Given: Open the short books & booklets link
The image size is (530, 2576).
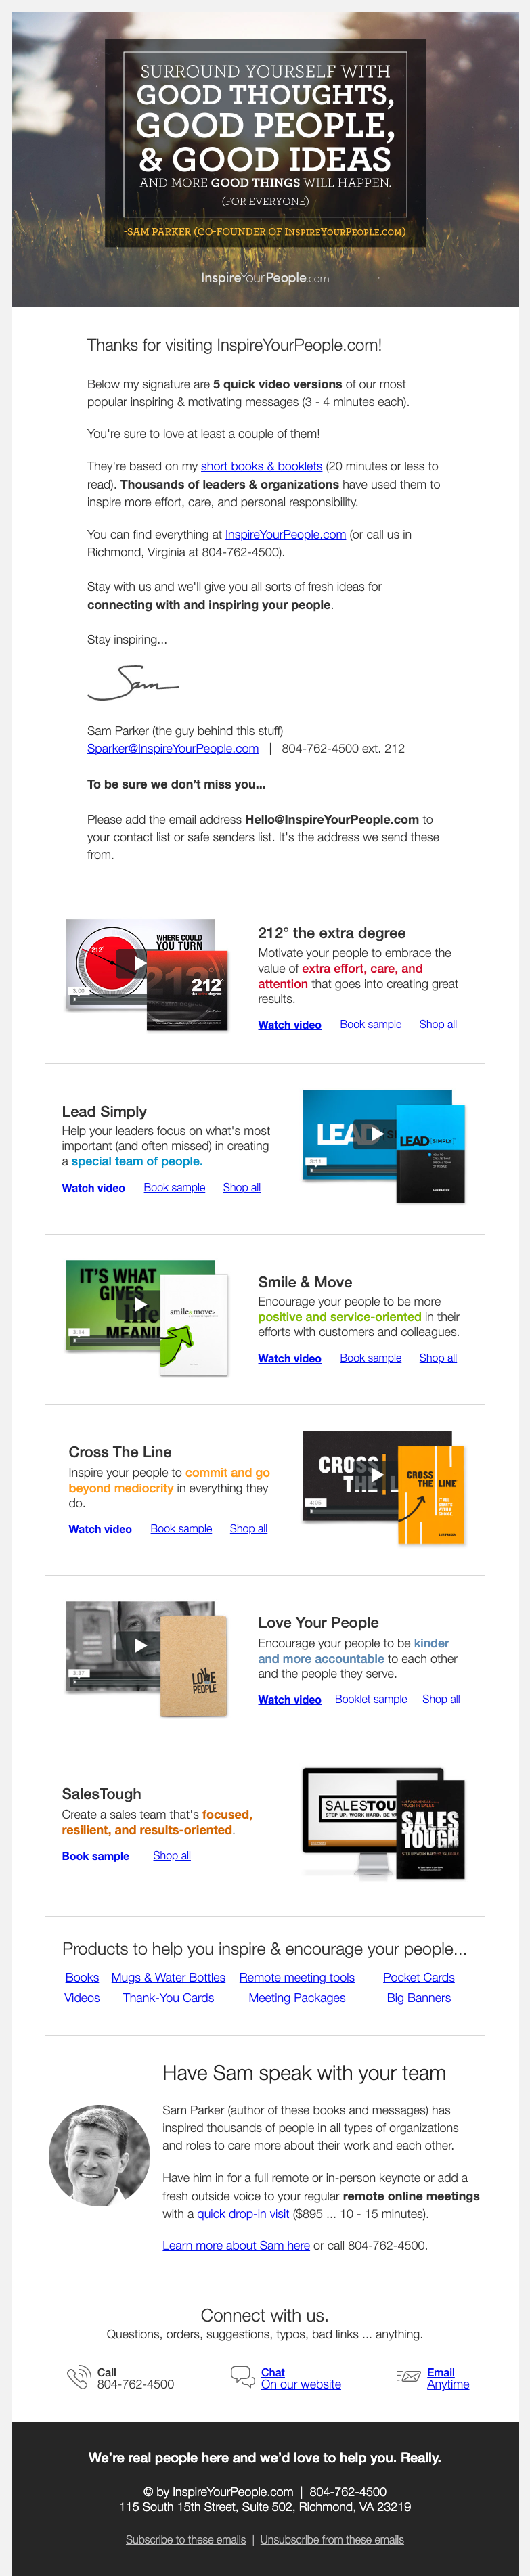Looking at the screenshot, I should [261, 466].
